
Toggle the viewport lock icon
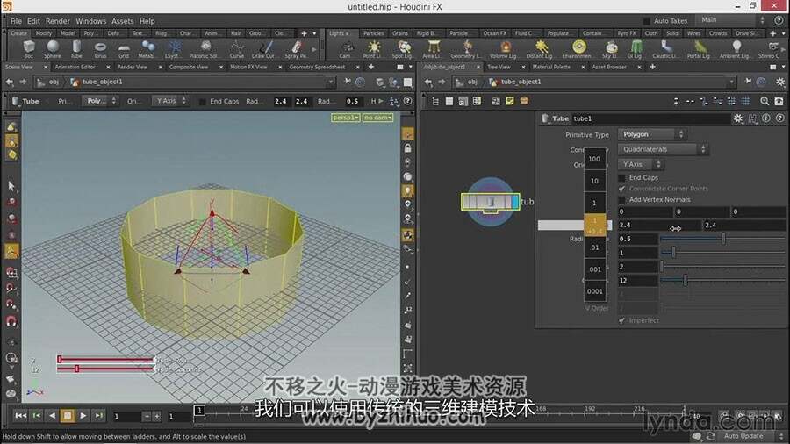407,148
